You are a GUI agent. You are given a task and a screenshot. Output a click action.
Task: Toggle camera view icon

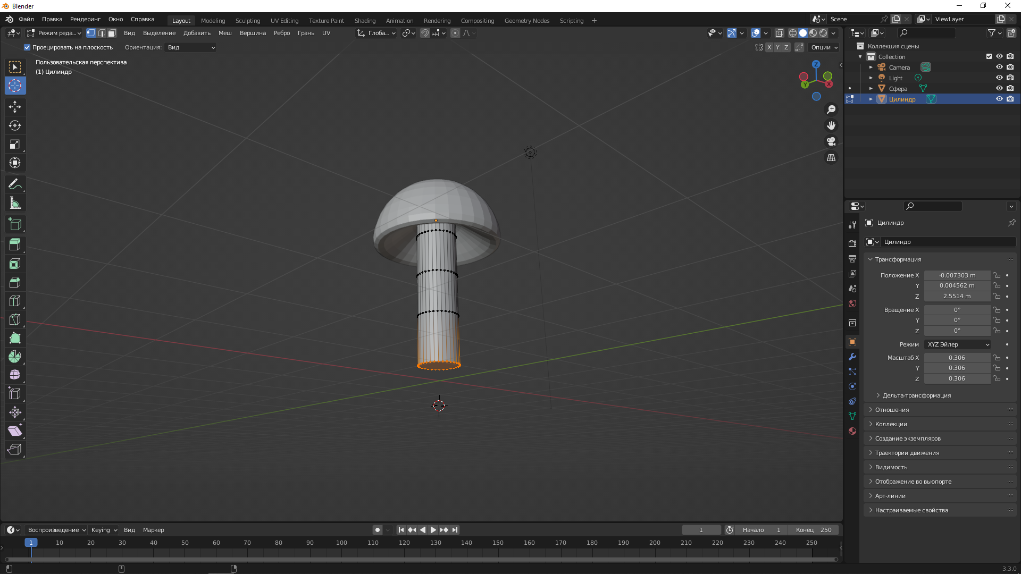click(831, 141)
